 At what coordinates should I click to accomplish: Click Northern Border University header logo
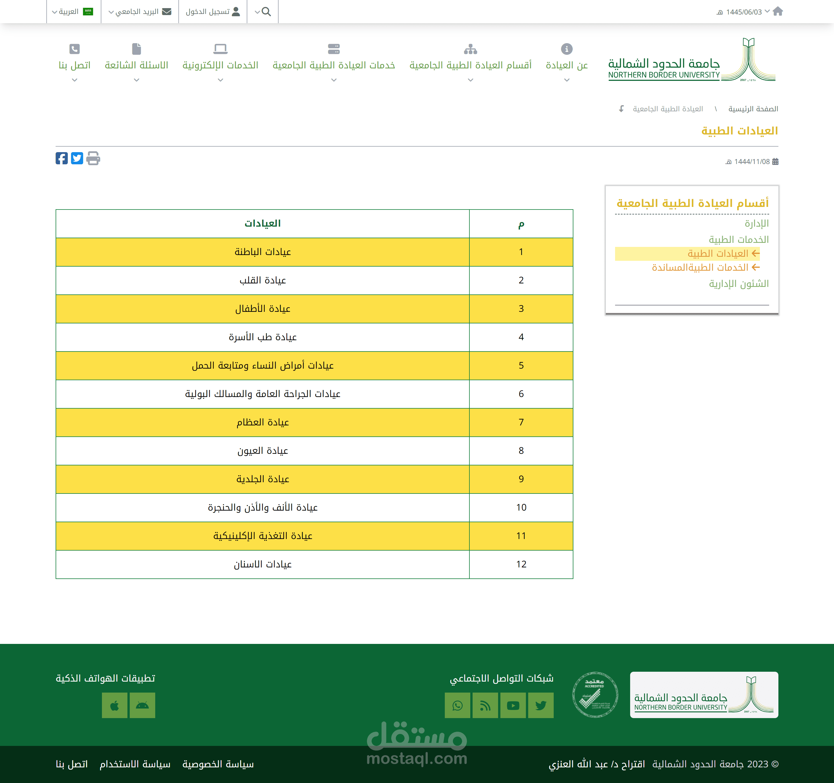click(x=692, y=60)
